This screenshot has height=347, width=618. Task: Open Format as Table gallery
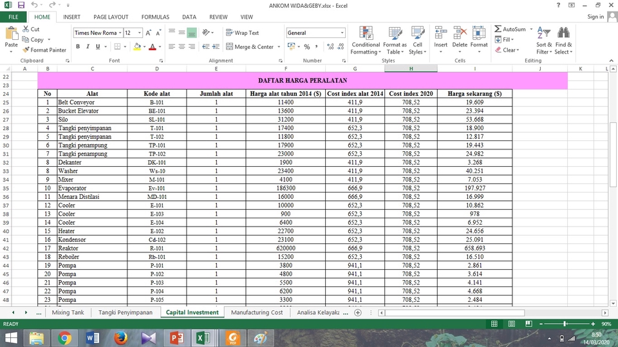point(395,40)
